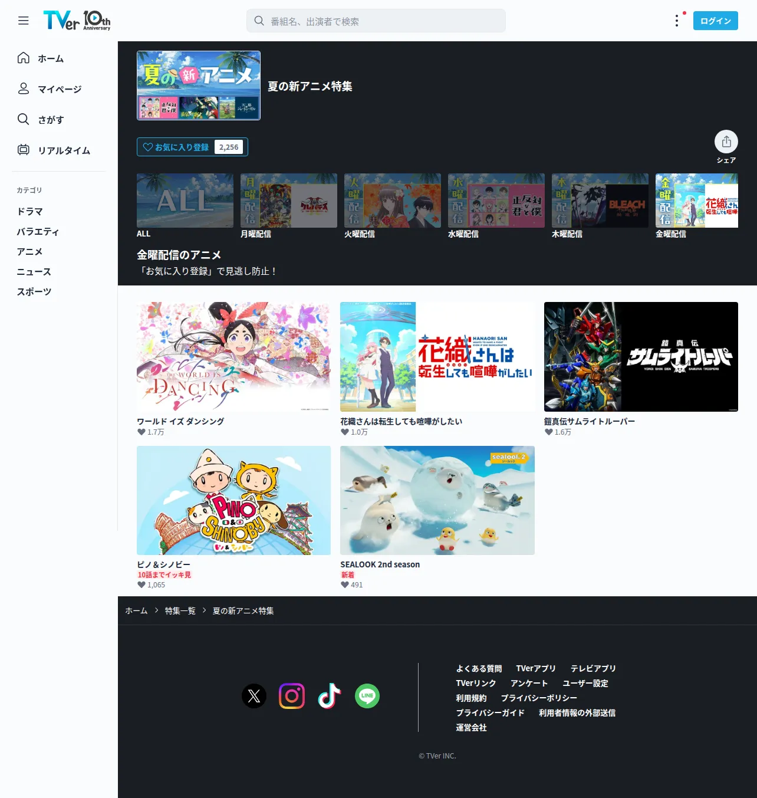Click the リアルタイム TV icon
The image size is (757, 798).
pos(24,150)
